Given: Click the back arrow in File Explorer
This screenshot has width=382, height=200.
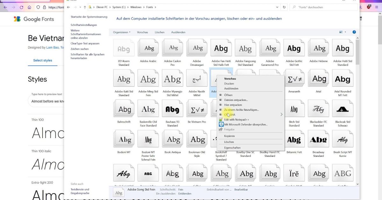Looking at the screenshot, I should (x=68, y=7).
